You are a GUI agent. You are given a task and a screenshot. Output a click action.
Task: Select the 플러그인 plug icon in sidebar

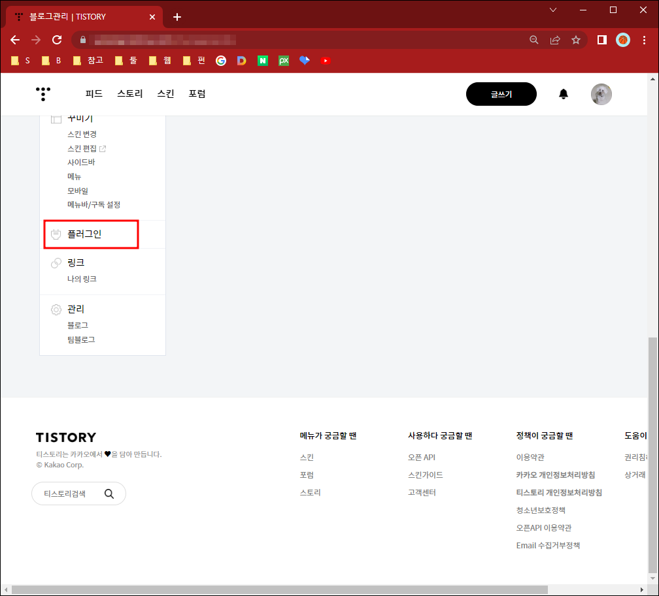tap(56, 234)
